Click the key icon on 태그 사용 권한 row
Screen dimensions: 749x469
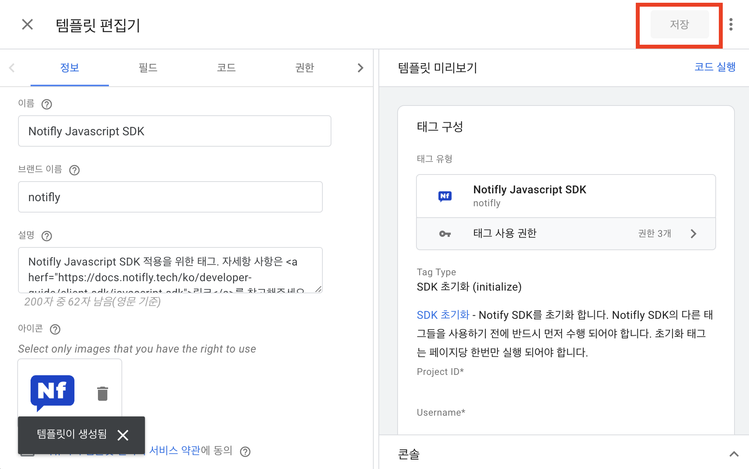(x=445, y=234)
